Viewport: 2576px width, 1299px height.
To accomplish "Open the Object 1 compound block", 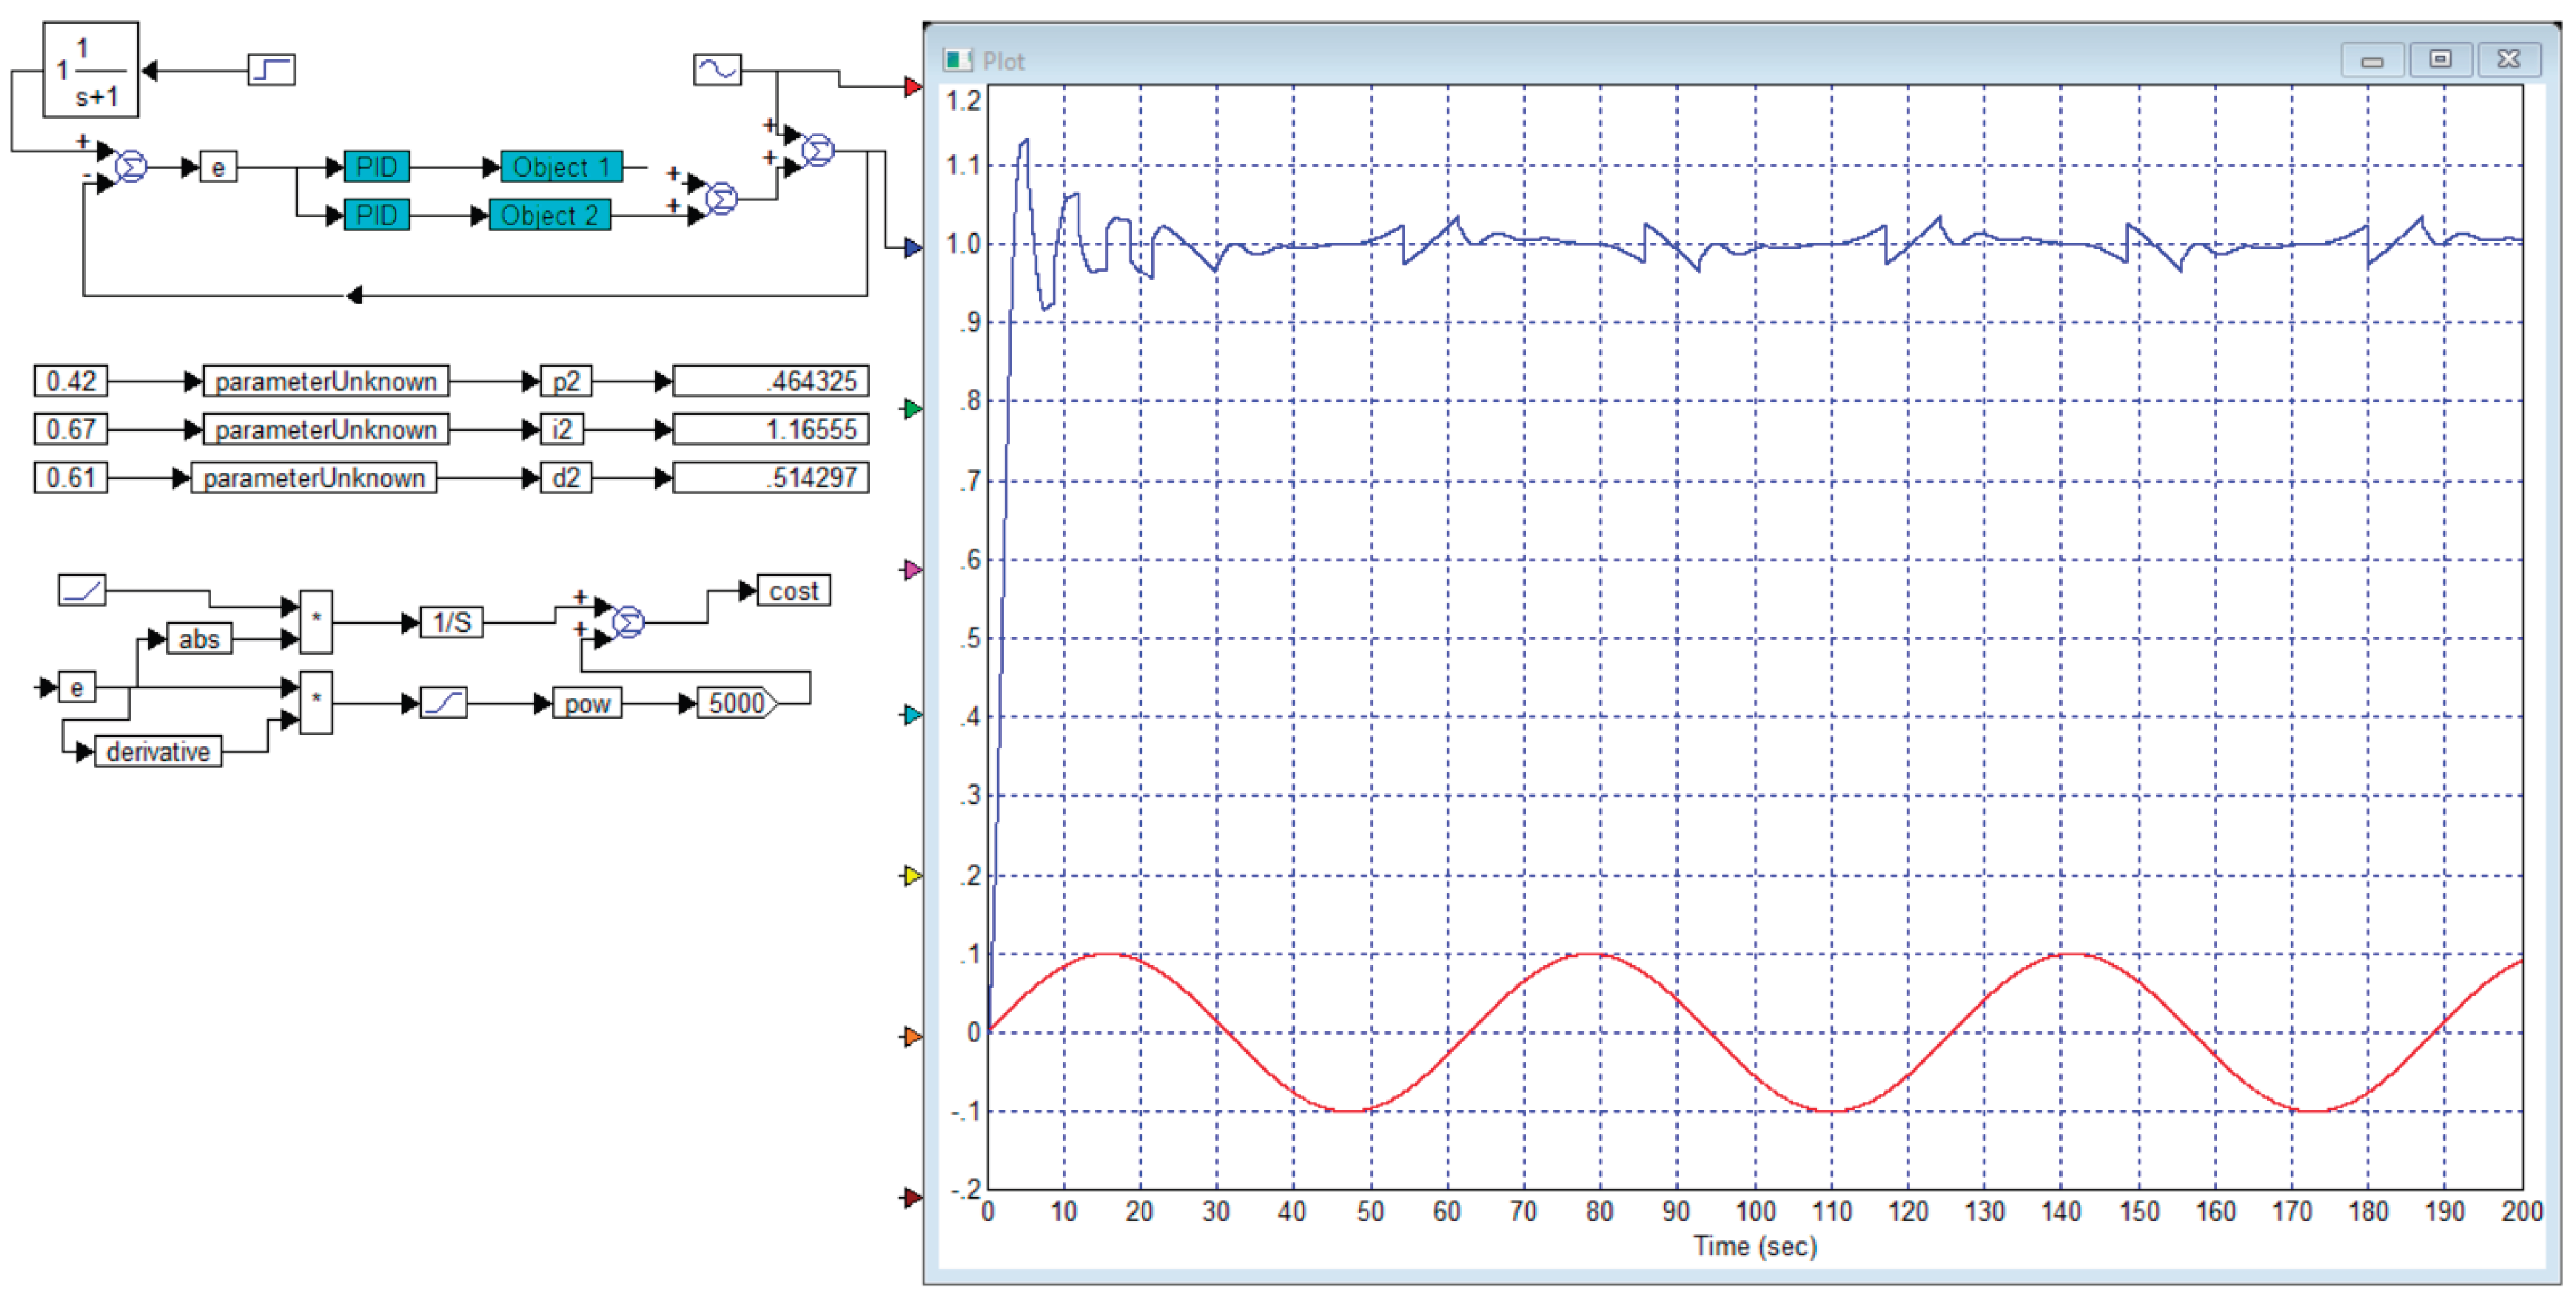I will click(x=561, y=167).
